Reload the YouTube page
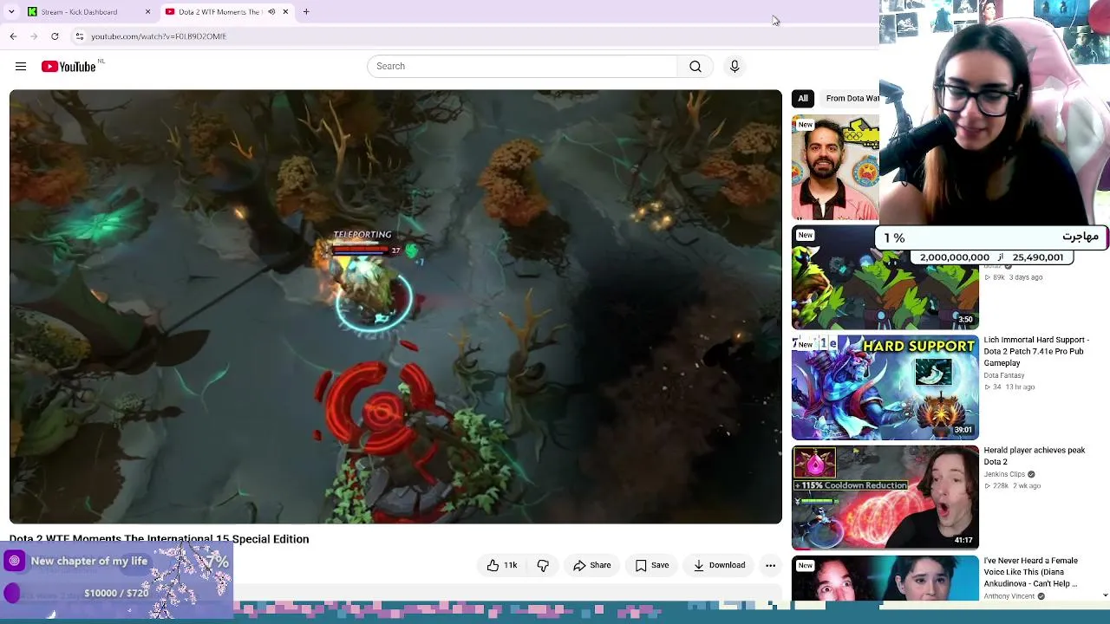The height and width of the screenshot is (624, 1110). pyautogui.click(x=55, y=36)
